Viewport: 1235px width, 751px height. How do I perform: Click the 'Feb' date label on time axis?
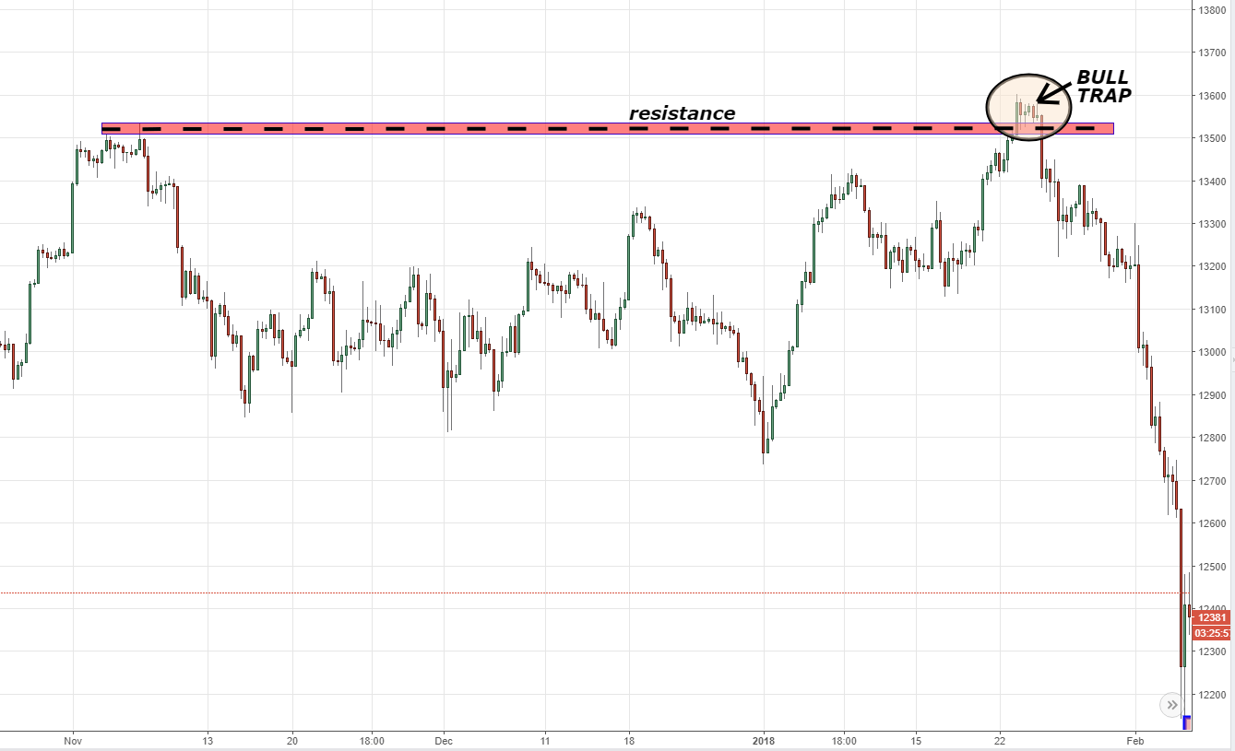pos(1135,740)
